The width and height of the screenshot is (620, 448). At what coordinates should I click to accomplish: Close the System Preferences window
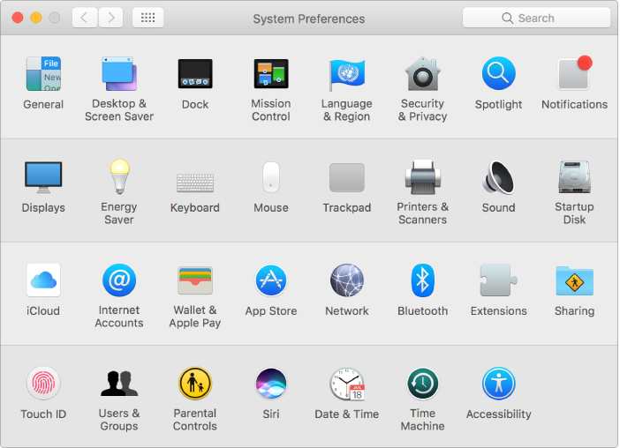(18, 18)
